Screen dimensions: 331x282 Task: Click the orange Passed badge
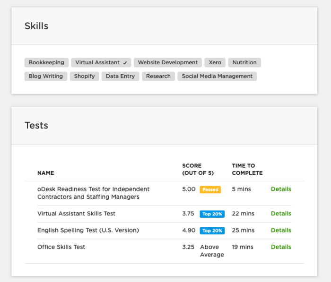pos(210,189)
